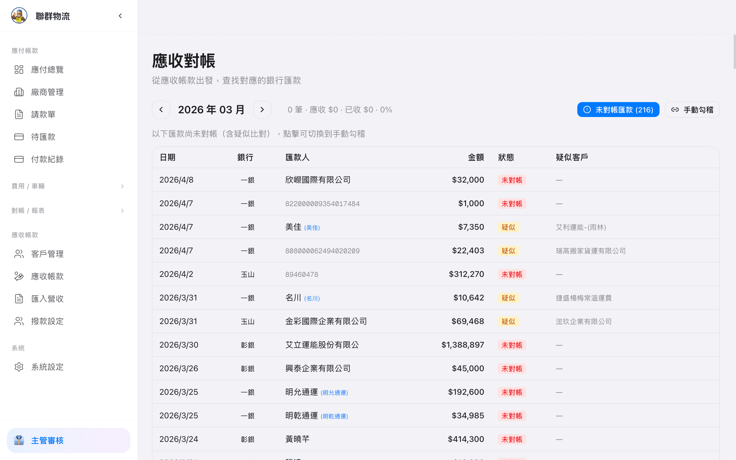
Task: Open the (美佳) customer link
Action: tap(312, 227)
